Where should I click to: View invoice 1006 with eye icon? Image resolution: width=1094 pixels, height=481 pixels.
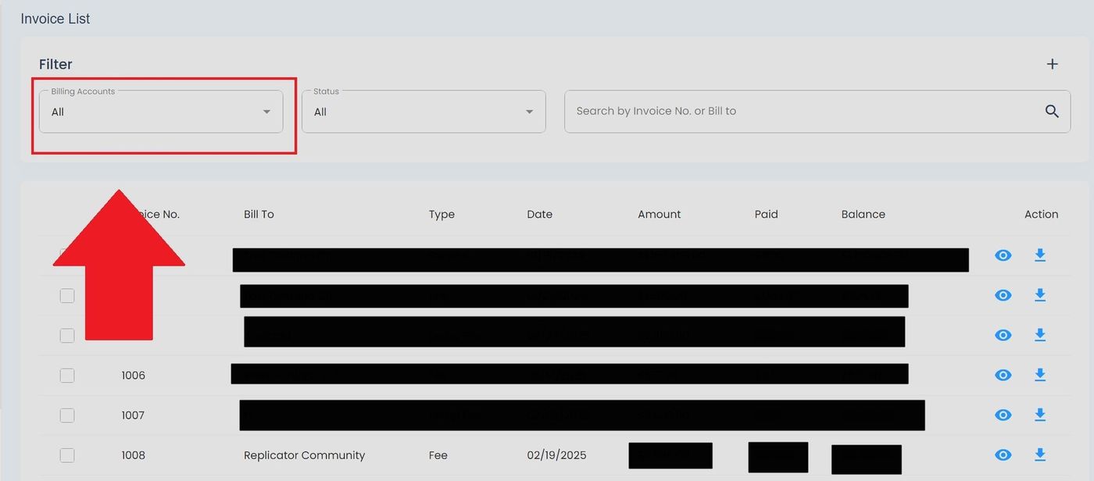point(1003,375)
